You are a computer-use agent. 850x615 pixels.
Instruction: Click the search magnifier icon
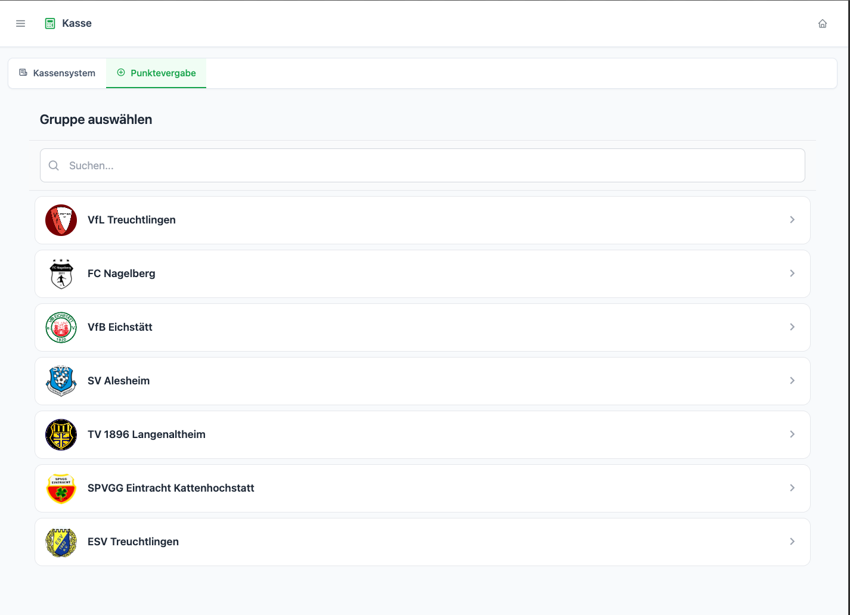click(x=54, y=166)
